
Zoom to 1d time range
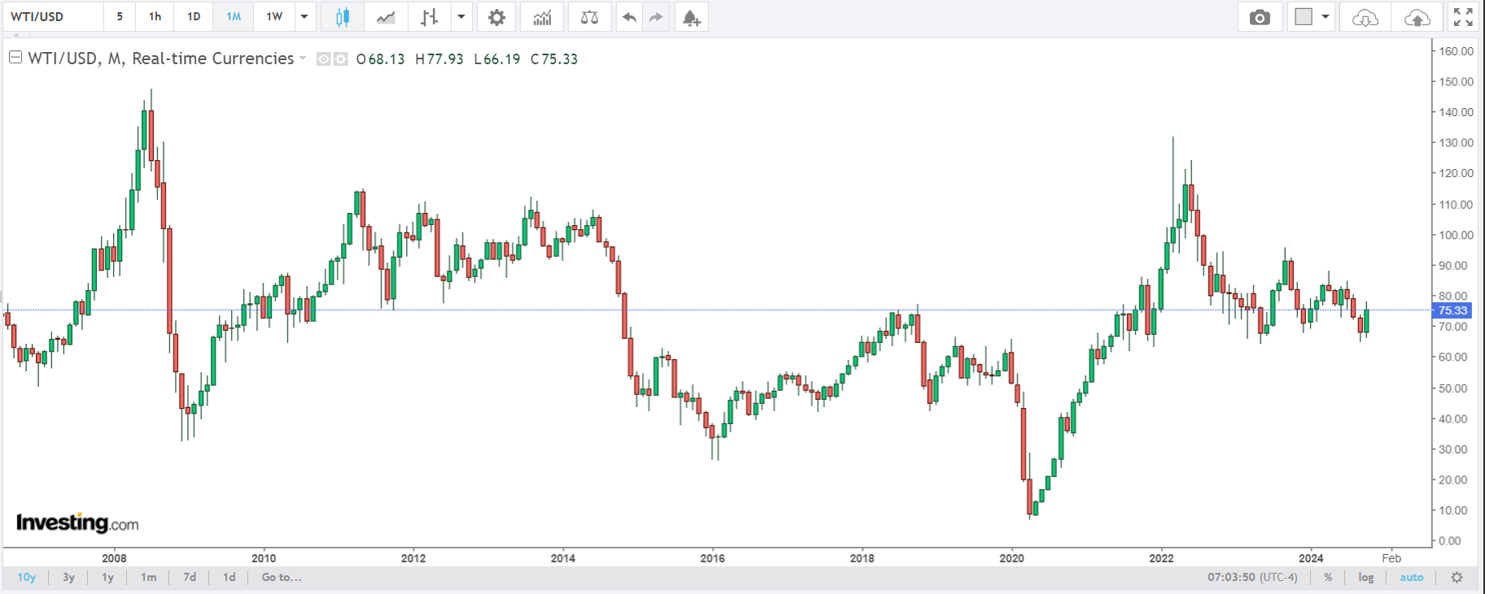[229, 577]
